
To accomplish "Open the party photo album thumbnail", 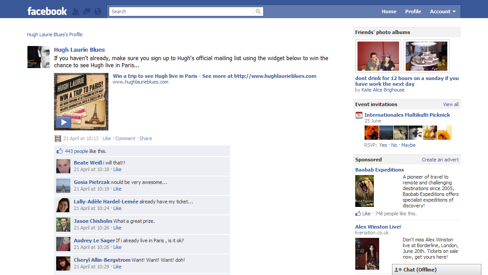I will (378, 56).
